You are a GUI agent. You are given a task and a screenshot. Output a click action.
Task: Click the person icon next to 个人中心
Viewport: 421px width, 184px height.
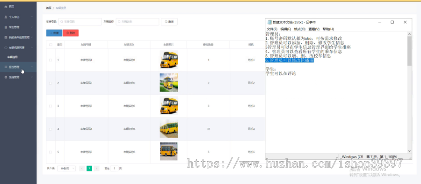[x=6, y=17]
